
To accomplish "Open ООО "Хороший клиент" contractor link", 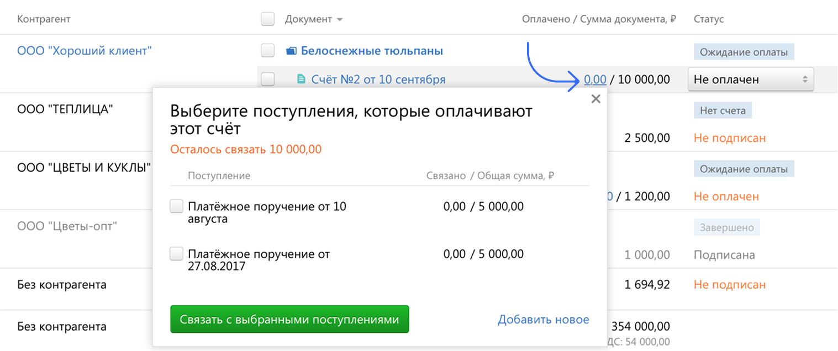I will 85,51.
